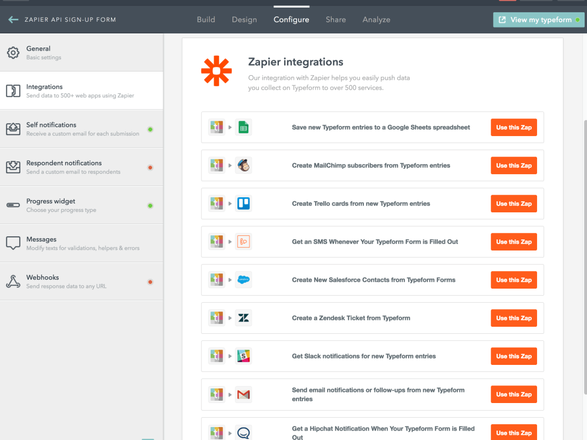
Task: Click the Webhooks icon in sidebar
Action: pyautogui.click(x=13, y=282)
